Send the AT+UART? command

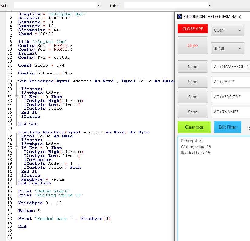(x=192, y=82)
